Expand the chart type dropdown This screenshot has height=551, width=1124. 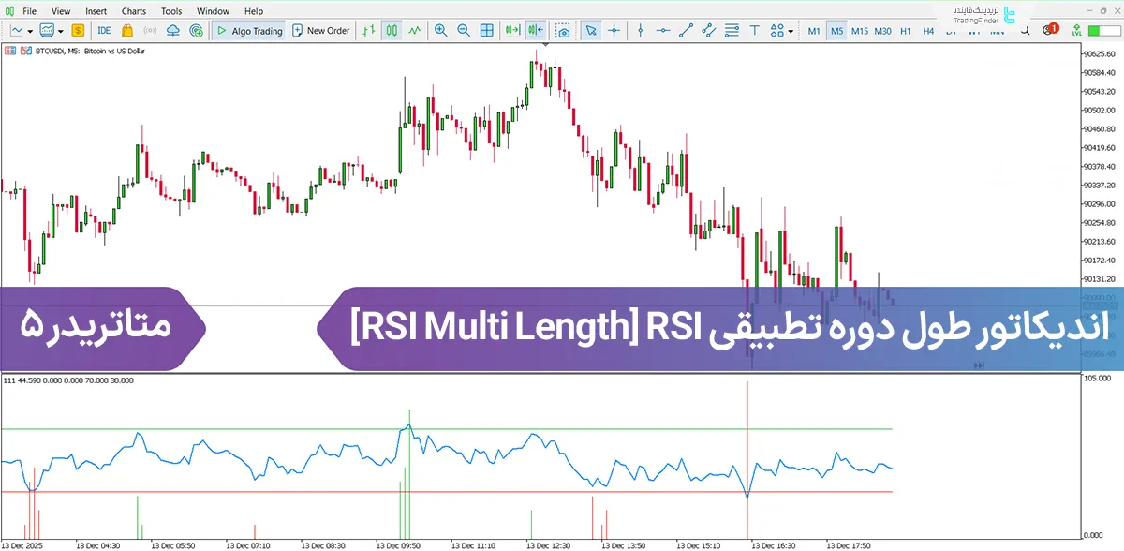click(31, 30)
